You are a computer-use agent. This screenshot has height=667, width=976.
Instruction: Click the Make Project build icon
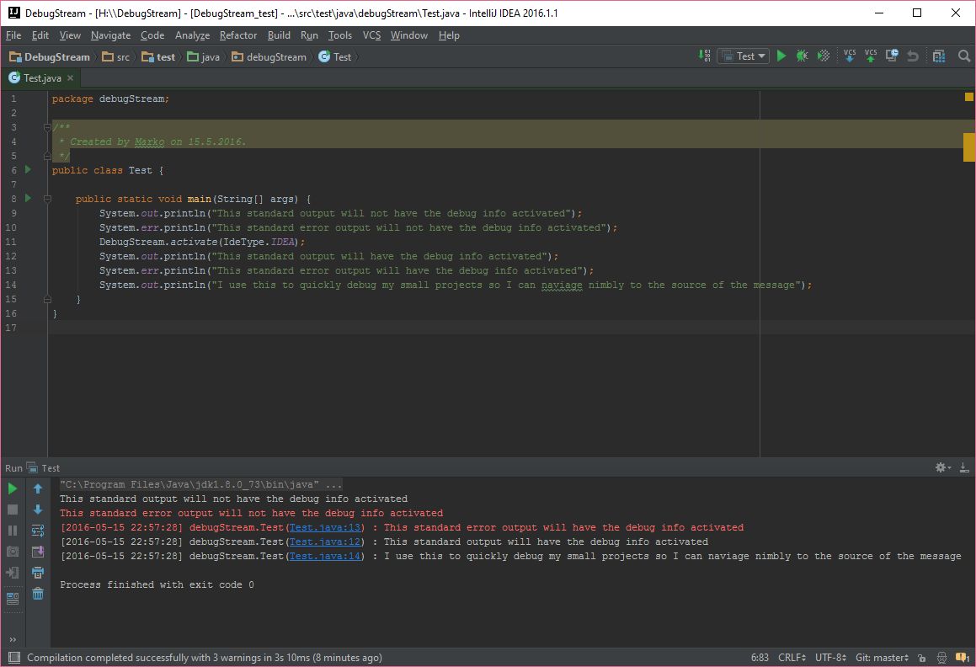pos(705,56)
